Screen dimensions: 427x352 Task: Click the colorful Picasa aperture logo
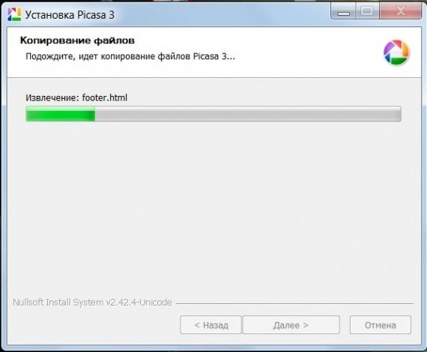[x=396, y=52]
